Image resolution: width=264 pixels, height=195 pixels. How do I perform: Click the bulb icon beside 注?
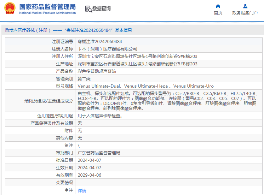(x=66, y=190)
